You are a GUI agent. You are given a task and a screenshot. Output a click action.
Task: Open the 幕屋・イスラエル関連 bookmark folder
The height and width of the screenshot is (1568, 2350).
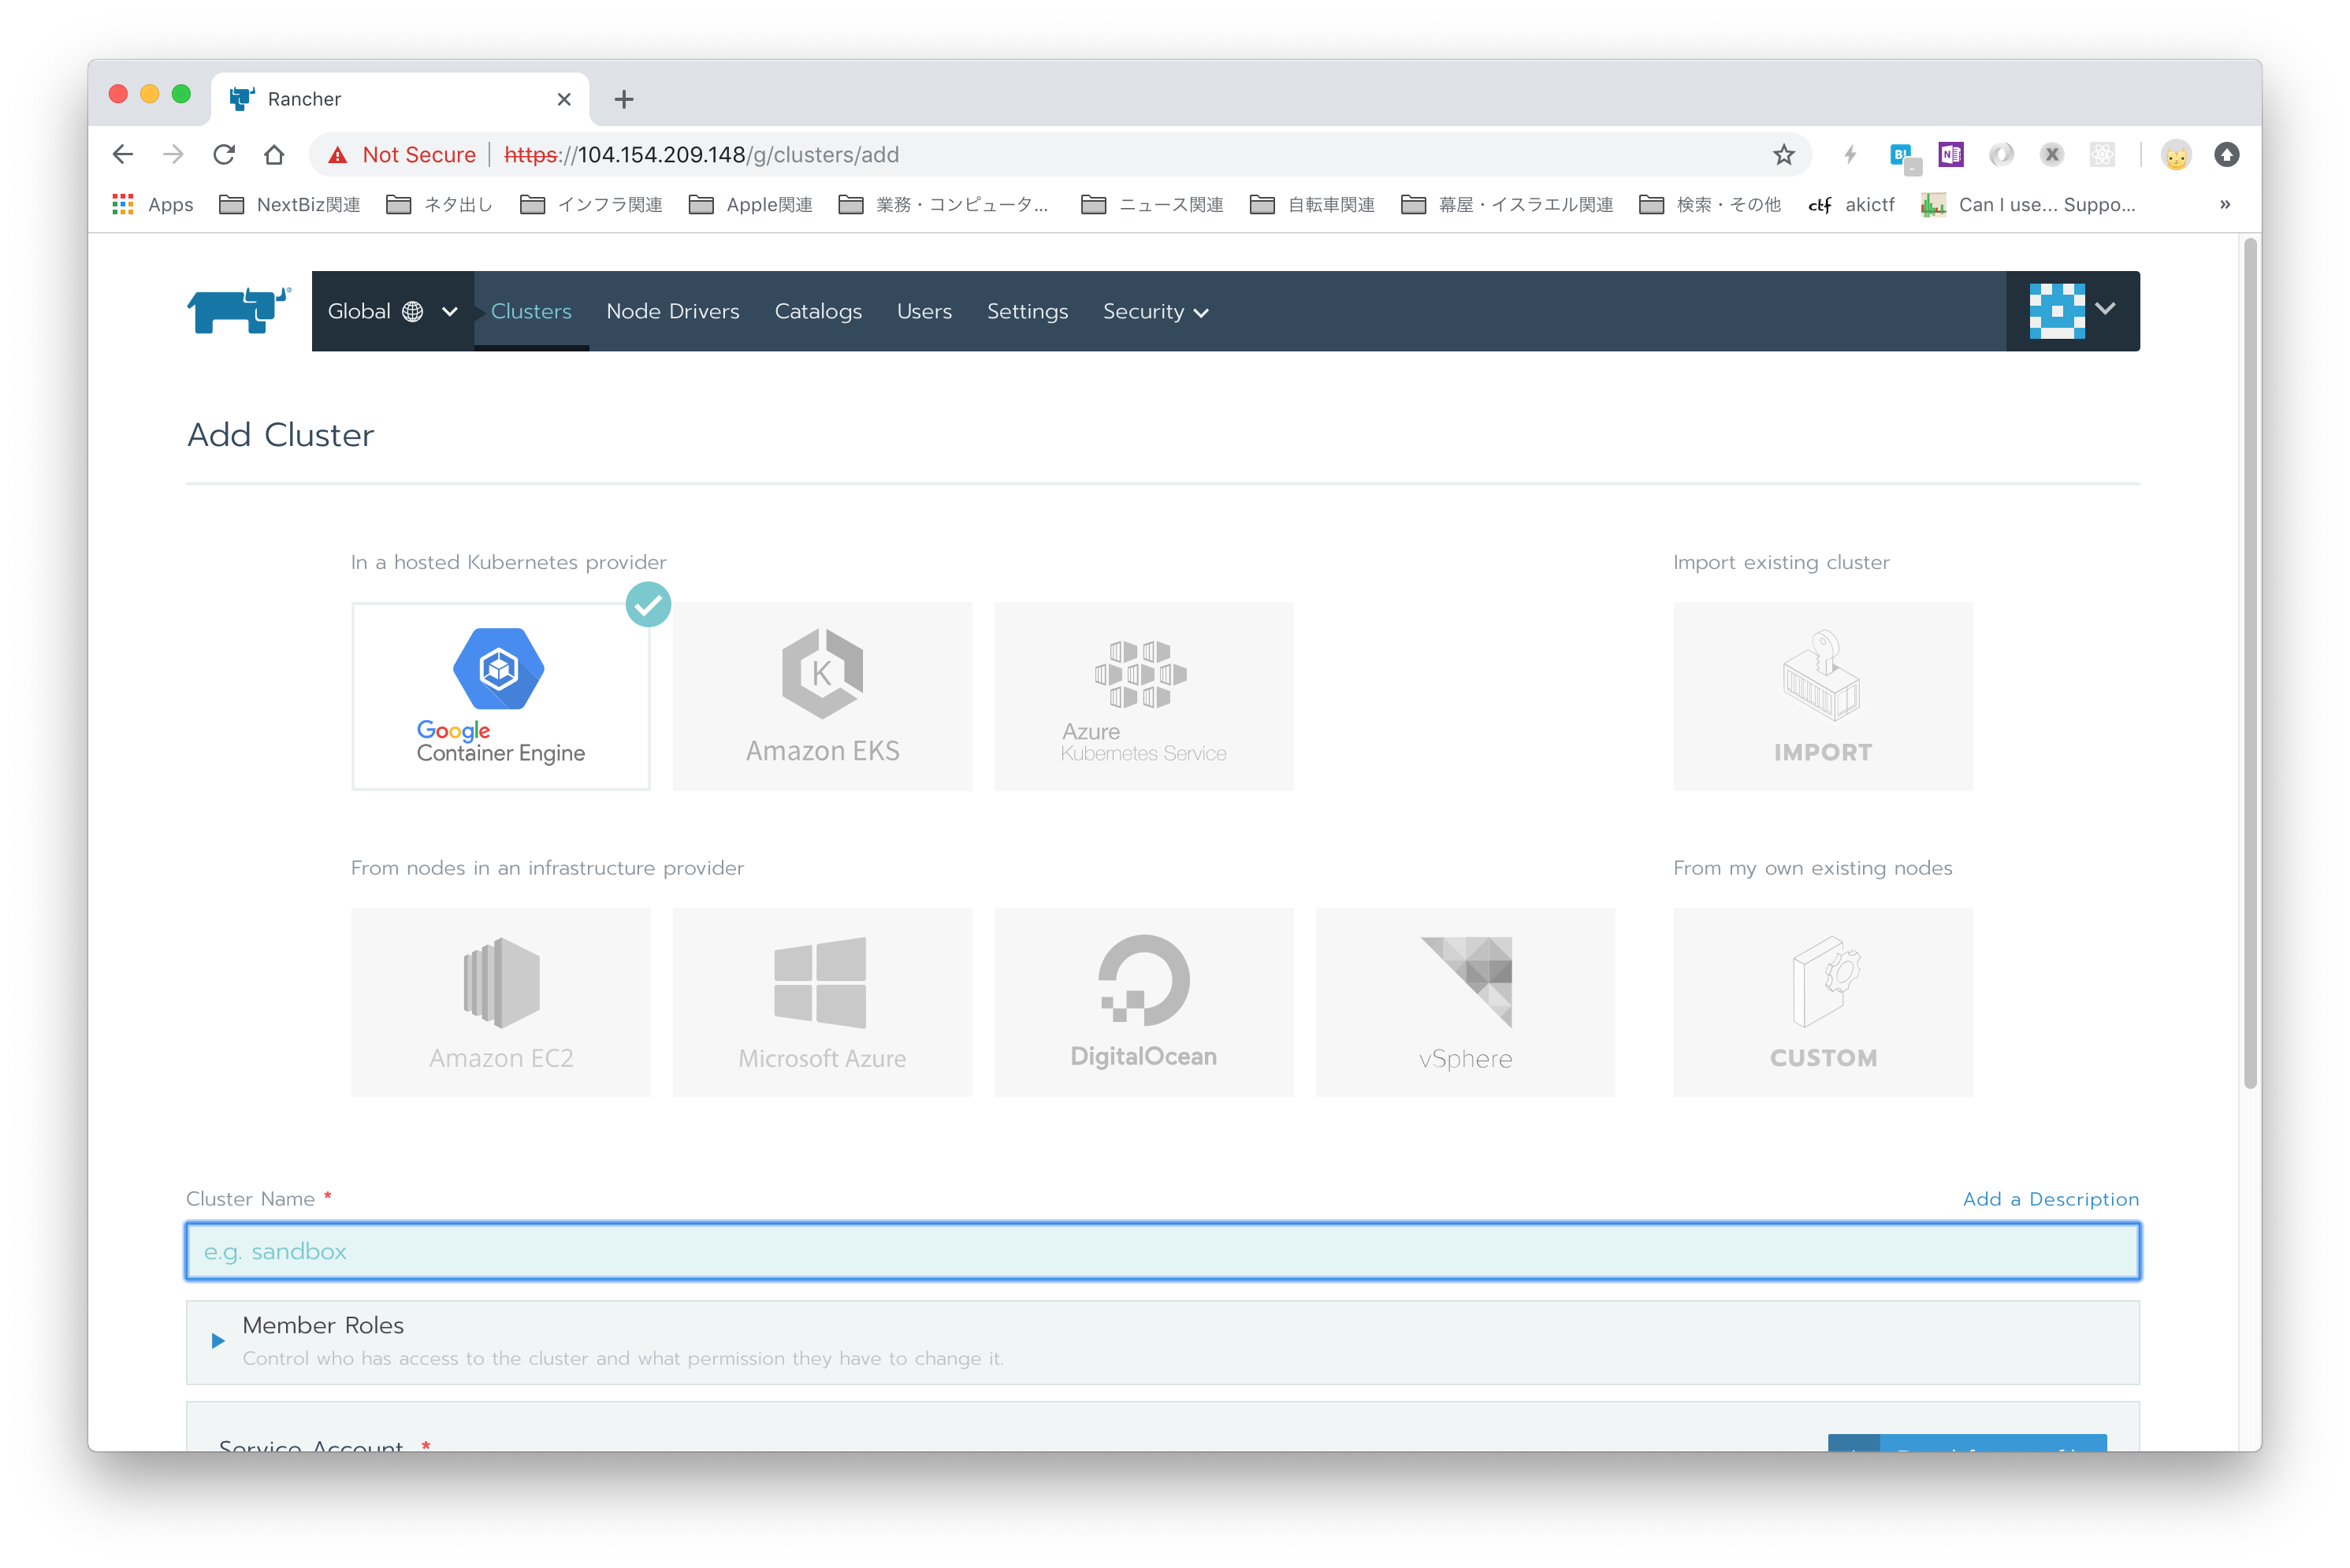[1508, 204]
